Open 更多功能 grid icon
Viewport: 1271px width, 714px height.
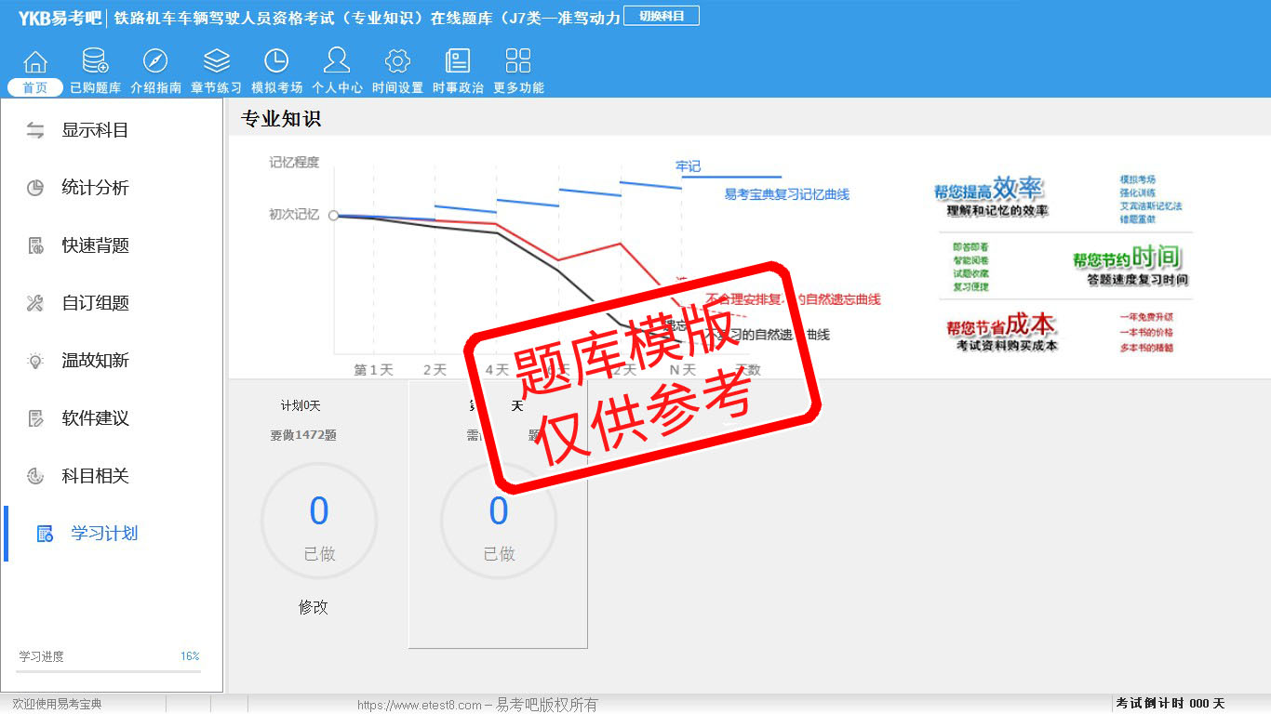tap(518, 62)
